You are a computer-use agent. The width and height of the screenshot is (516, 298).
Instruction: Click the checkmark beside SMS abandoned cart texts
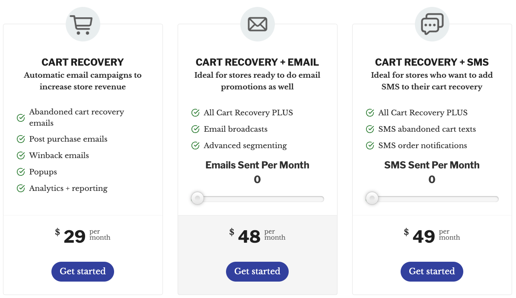(369, 129)
